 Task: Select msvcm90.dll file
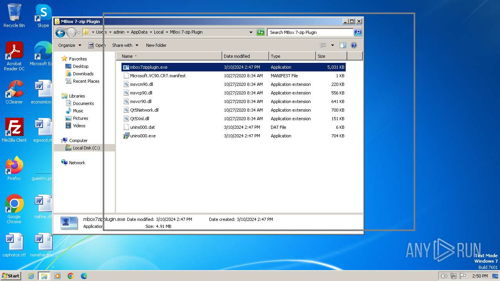233,84
